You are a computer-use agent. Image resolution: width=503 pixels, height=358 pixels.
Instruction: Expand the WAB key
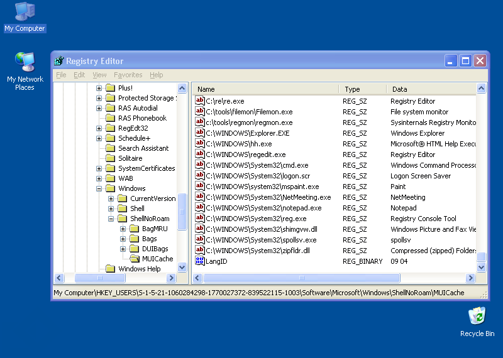[x=99, y=178]
